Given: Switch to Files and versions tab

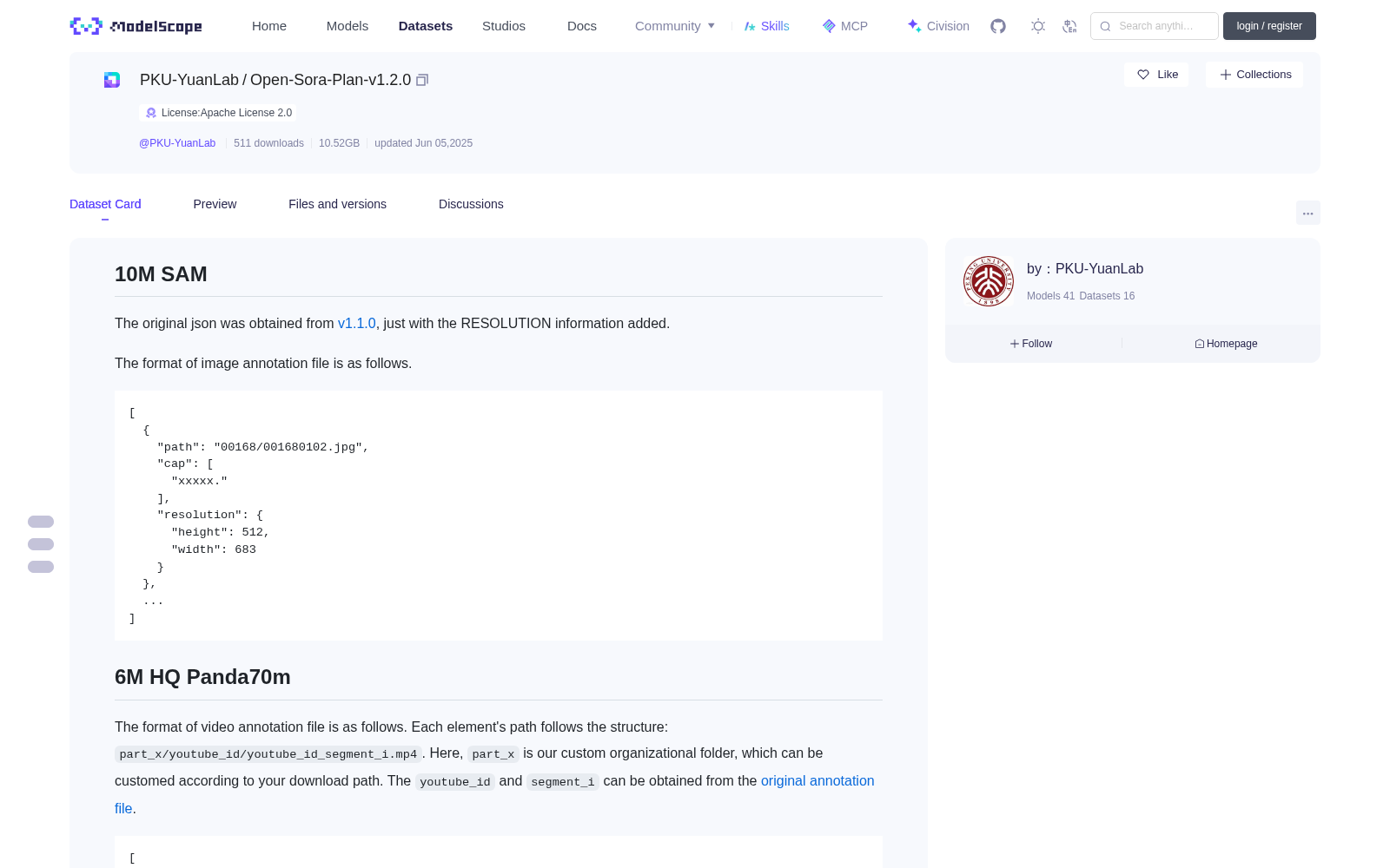Looking at the screenshot, I should [337, 204].
